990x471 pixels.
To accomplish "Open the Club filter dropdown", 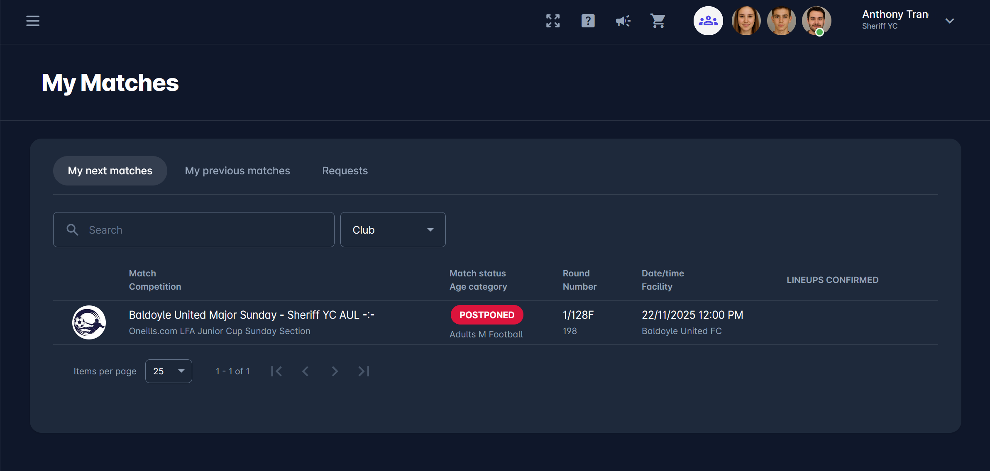I will coord(393,230).
